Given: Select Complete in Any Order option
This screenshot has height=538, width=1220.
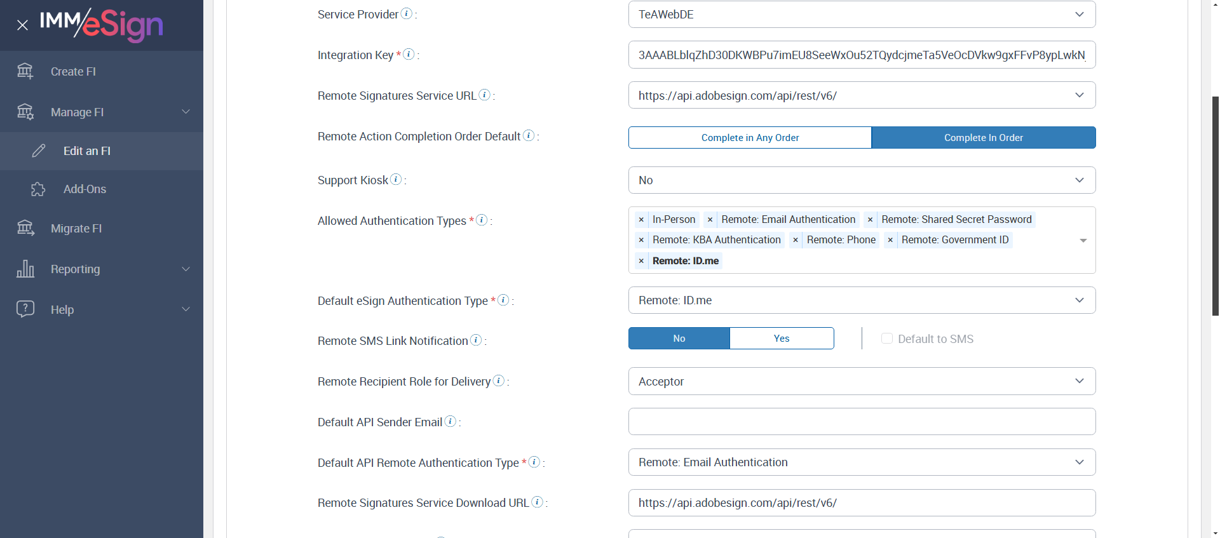Looking at the screenshot, I should point(750,138).
